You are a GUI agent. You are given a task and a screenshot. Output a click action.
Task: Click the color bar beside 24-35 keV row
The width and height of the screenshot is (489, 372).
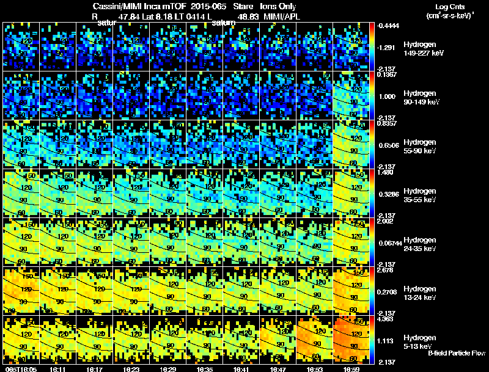tap(372, 243)
